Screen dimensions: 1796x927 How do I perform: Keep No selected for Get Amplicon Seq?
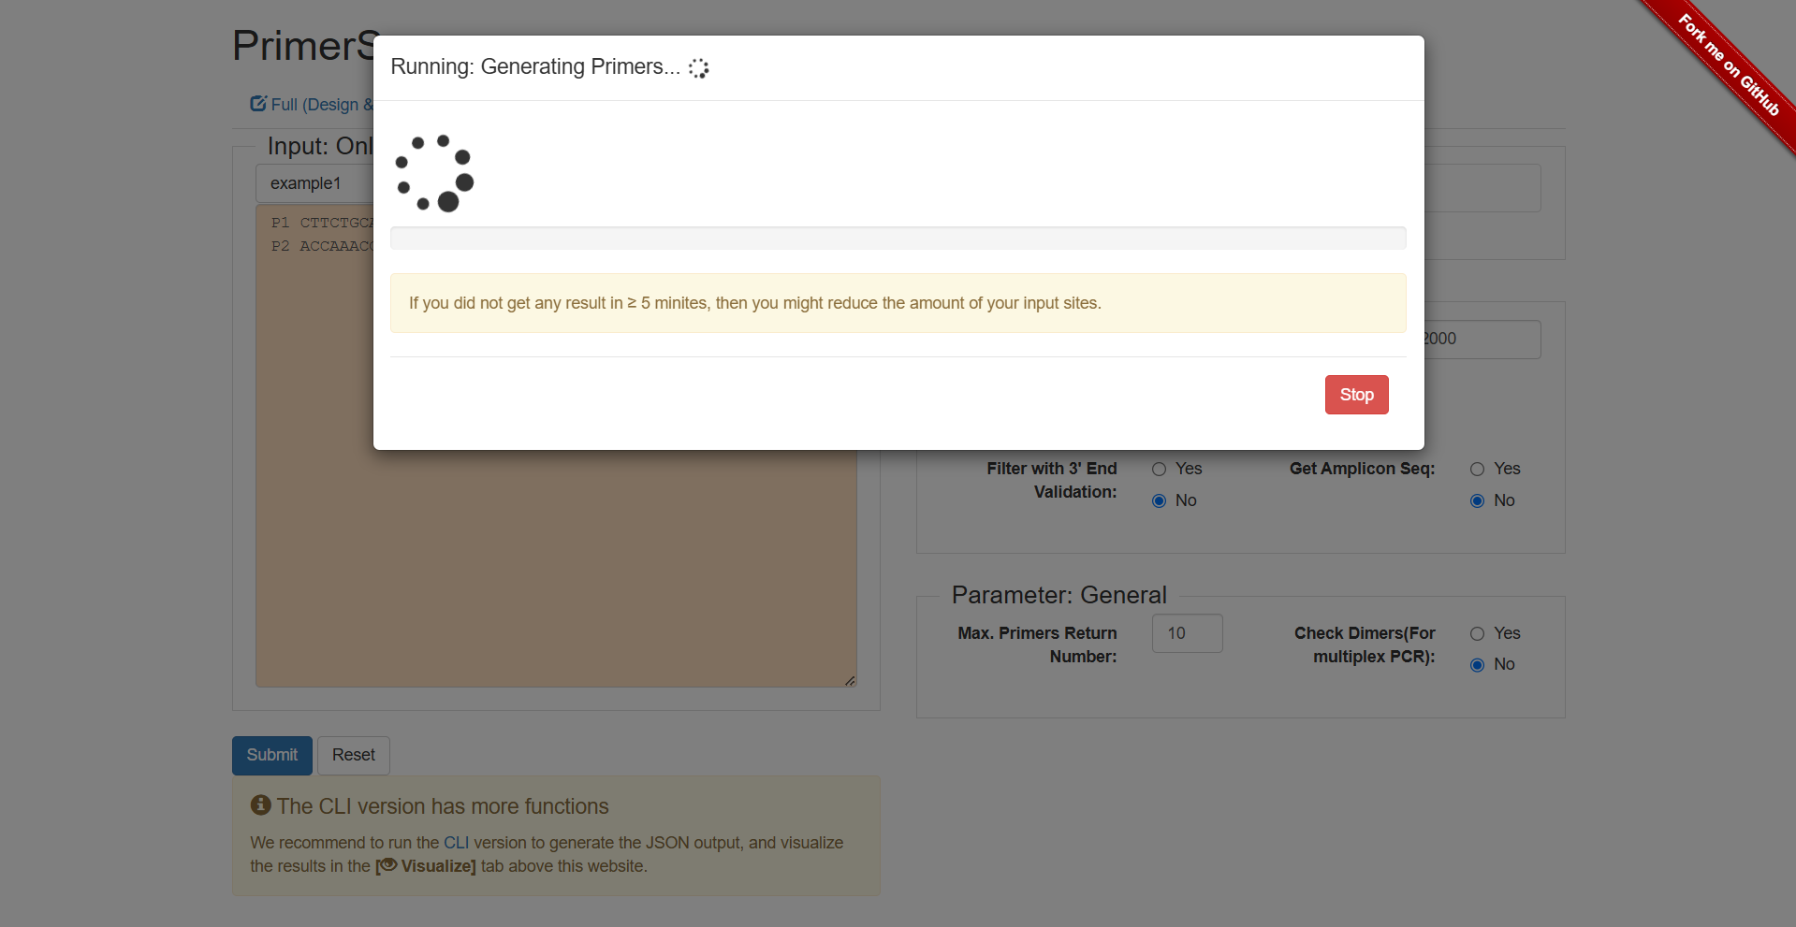1478,500
